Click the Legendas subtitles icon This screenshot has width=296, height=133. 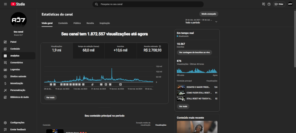click(5, 70)
